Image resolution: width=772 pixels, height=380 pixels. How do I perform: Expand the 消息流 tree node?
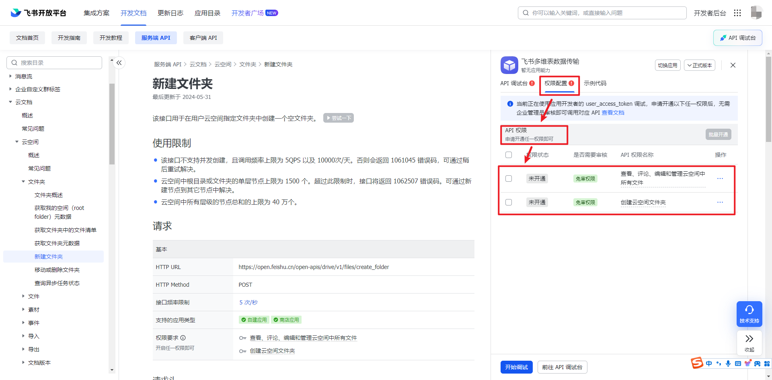pyautogui.click(x=10, y=76)
